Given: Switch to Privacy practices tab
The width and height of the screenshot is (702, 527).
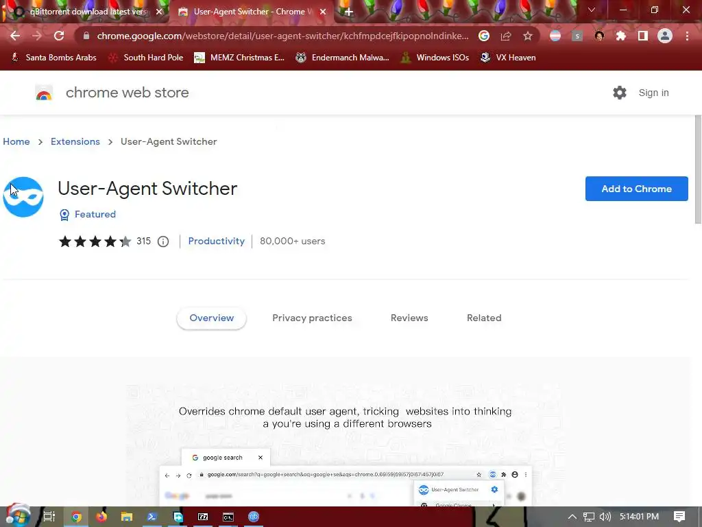Looking at the screenshot, I should (x=312, y=318).
